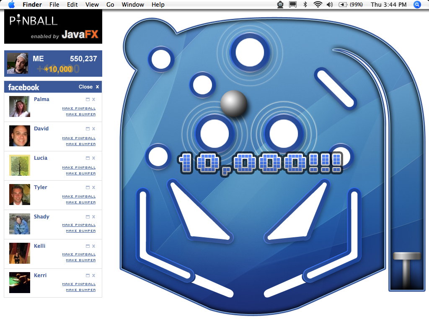This screenshot has width=429, height=322.
Task: Click the window icon in Kerri's row
Action: coord(88,276)
